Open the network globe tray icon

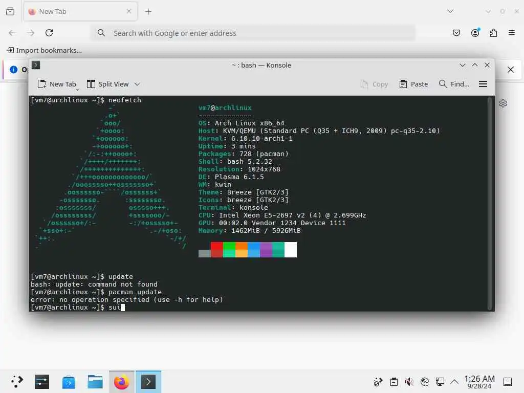[424, 382]
